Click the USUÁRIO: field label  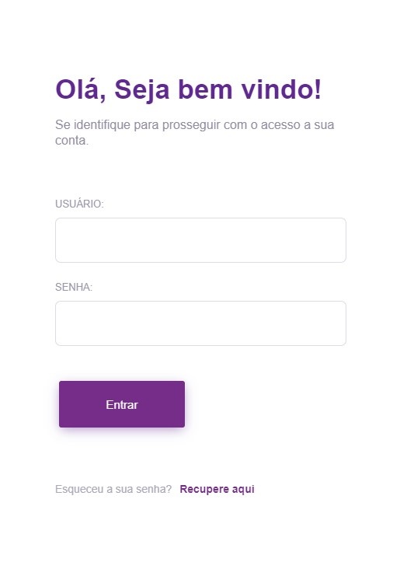[79, 204]
